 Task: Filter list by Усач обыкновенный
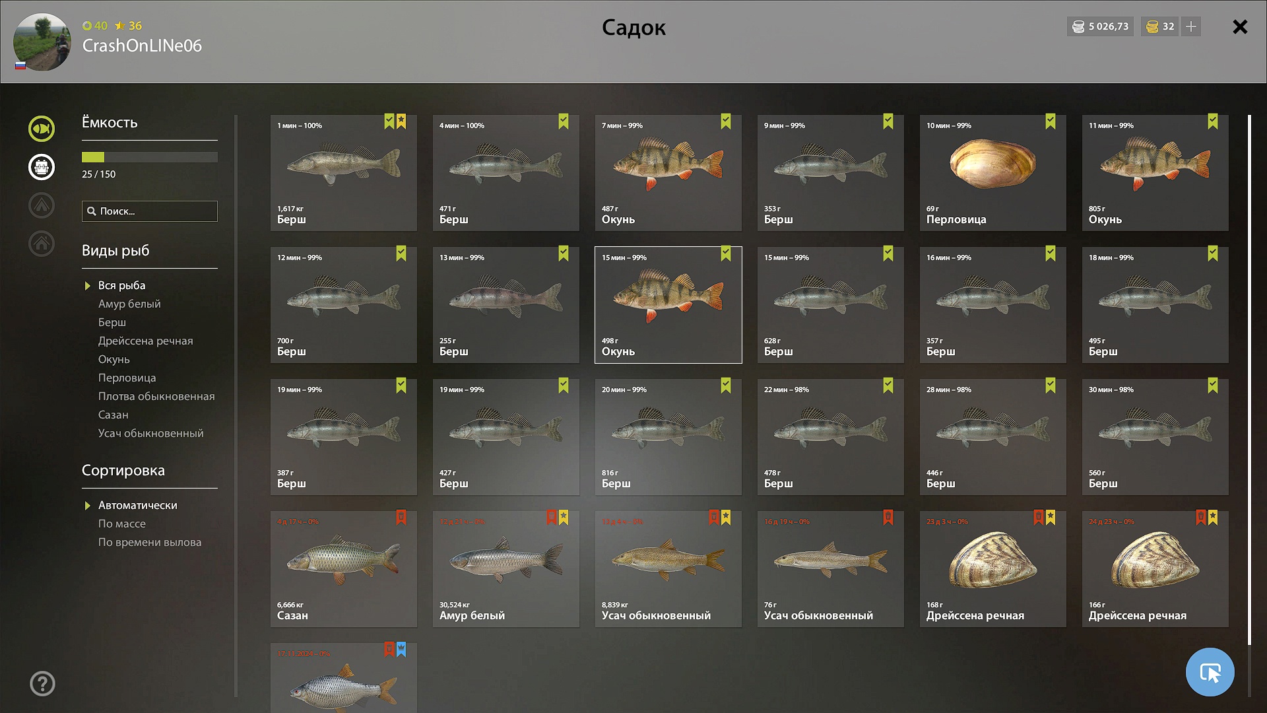pyautogui.click(x=151, y=433)
